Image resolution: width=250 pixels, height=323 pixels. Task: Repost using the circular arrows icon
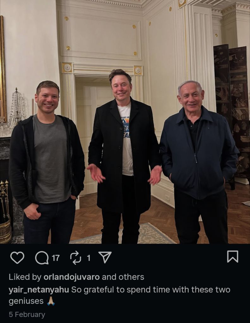point(76,258)
